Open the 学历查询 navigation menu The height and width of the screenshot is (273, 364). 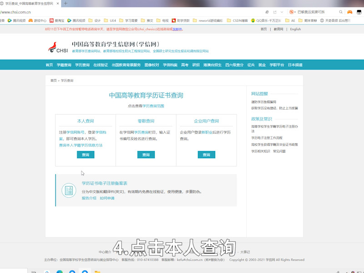82,65
